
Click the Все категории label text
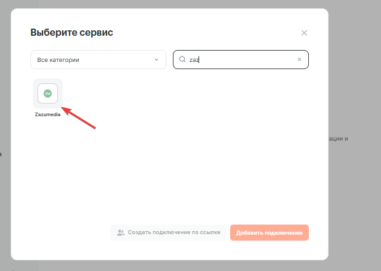click(x=58, y=60)
